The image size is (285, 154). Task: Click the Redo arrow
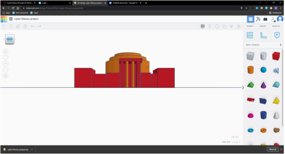40,27
